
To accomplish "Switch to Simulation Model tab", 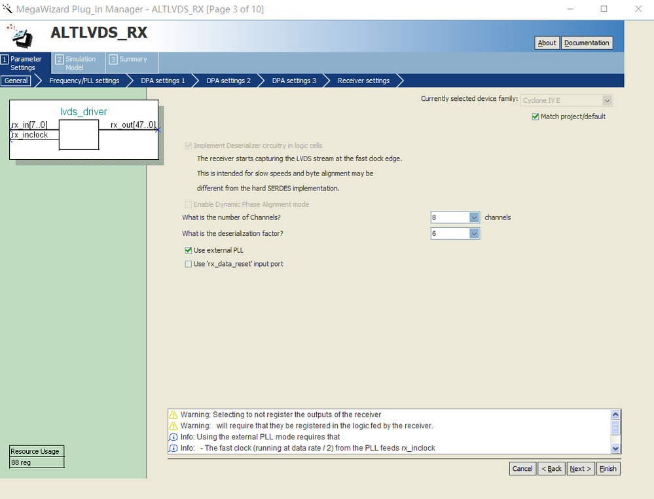I will 79,63.
